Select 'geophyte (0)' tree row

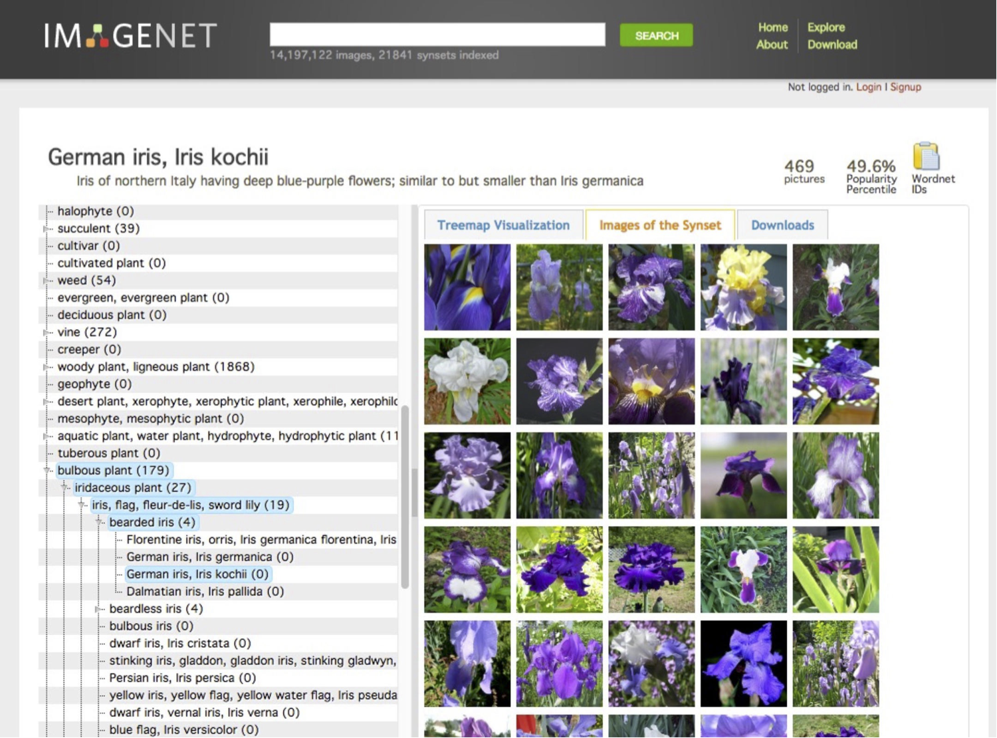(94, 384)
